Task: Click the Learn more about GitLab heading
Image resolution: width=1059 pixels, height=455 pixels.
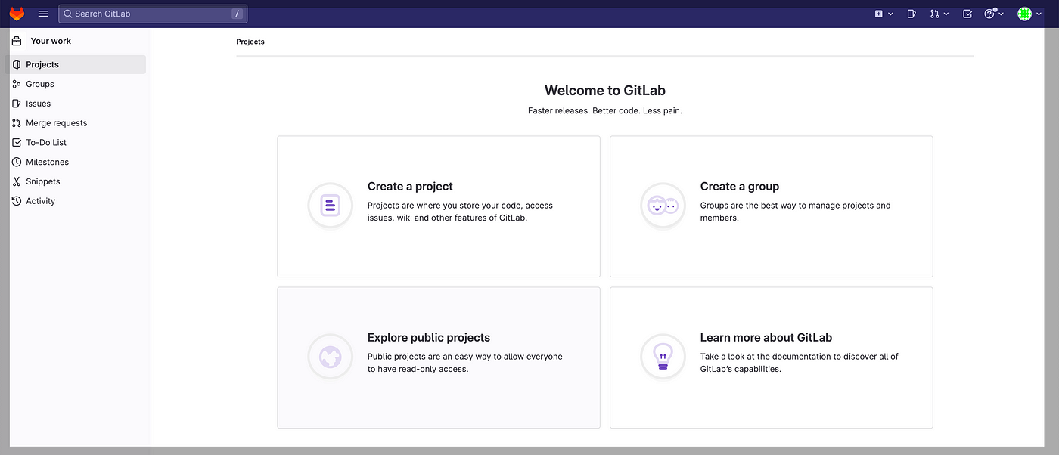Action: [x=766, y=338]
